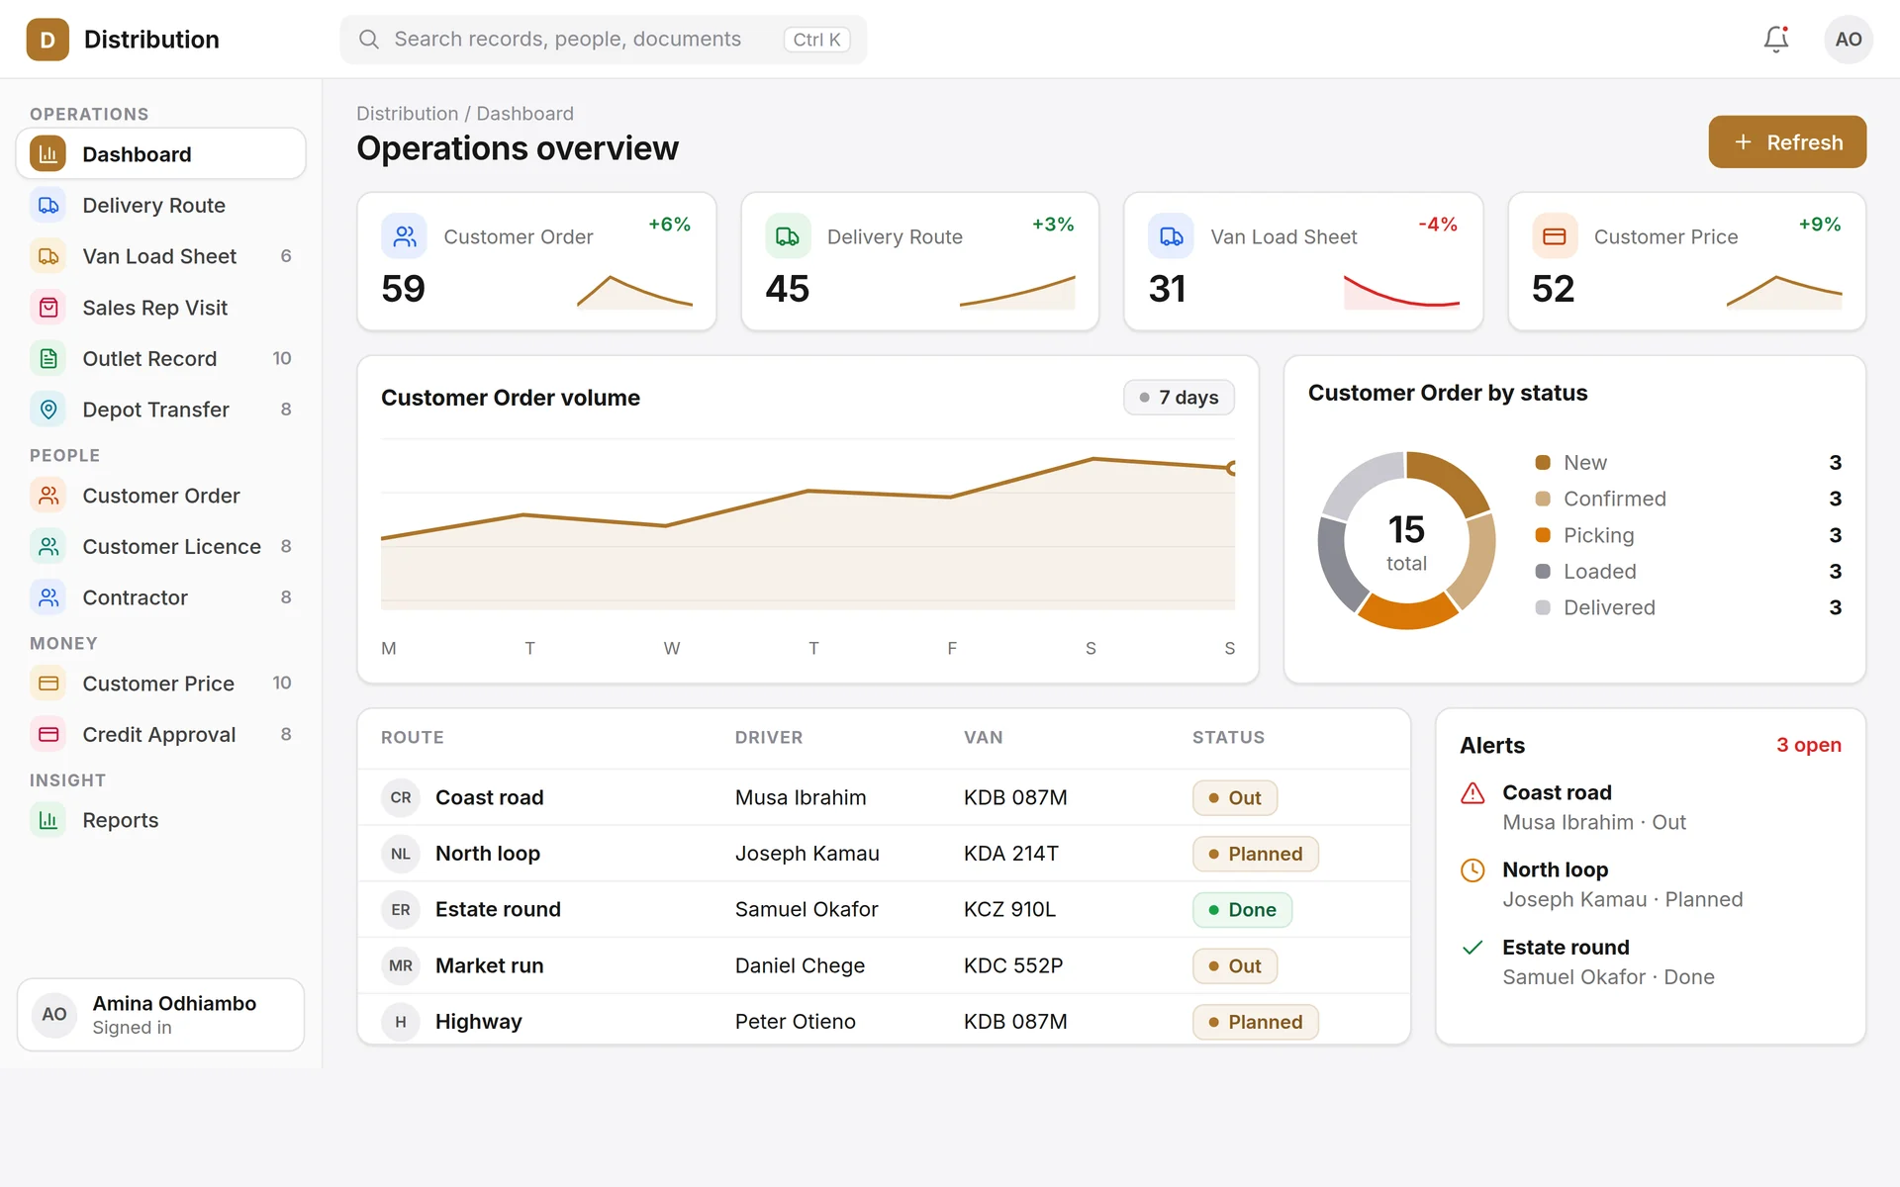Click the Distribution logo icon
The width and height of the screenshot is (1900, 1187).
[x=47, y=40]
